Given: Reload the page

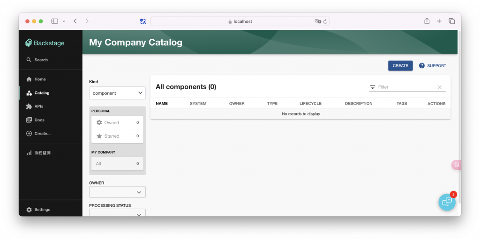Looking at the screenshot, I should 325,21.
